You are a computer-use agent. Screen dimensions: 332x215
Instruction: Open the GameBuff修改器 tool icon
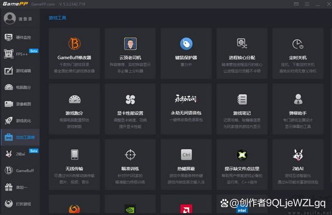click(75, 44)
